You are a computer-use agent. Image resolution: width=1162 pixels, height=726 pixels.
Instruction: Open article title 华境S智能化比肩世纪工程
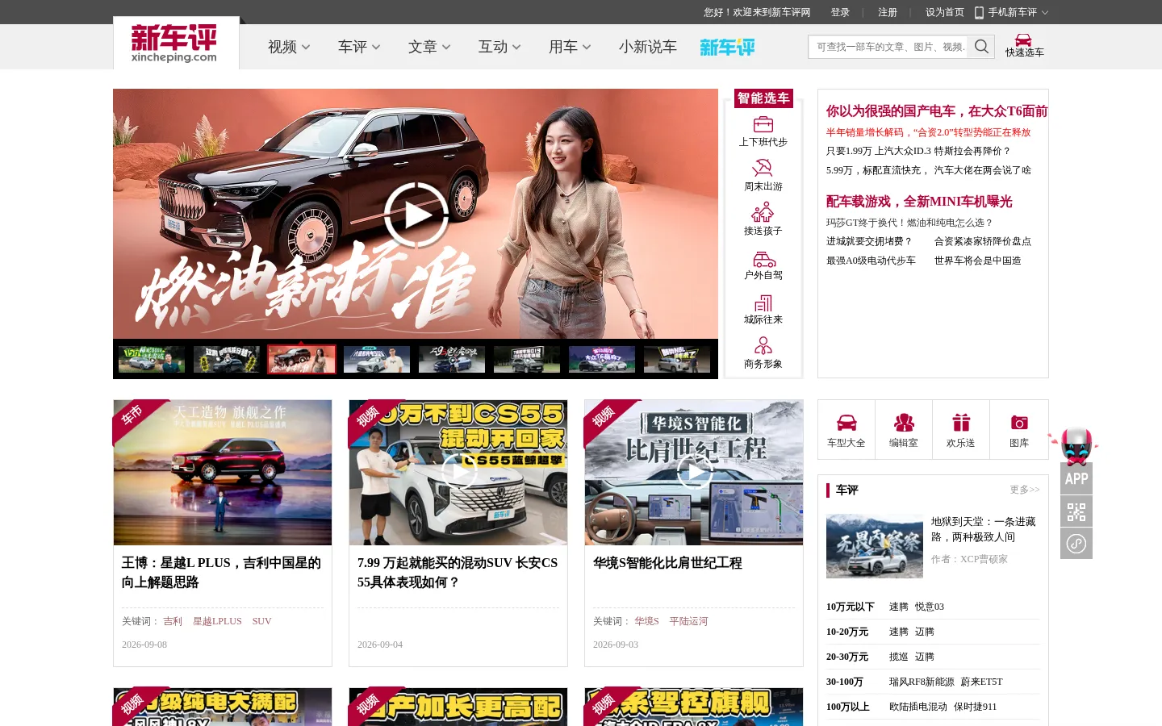point(667,563)
